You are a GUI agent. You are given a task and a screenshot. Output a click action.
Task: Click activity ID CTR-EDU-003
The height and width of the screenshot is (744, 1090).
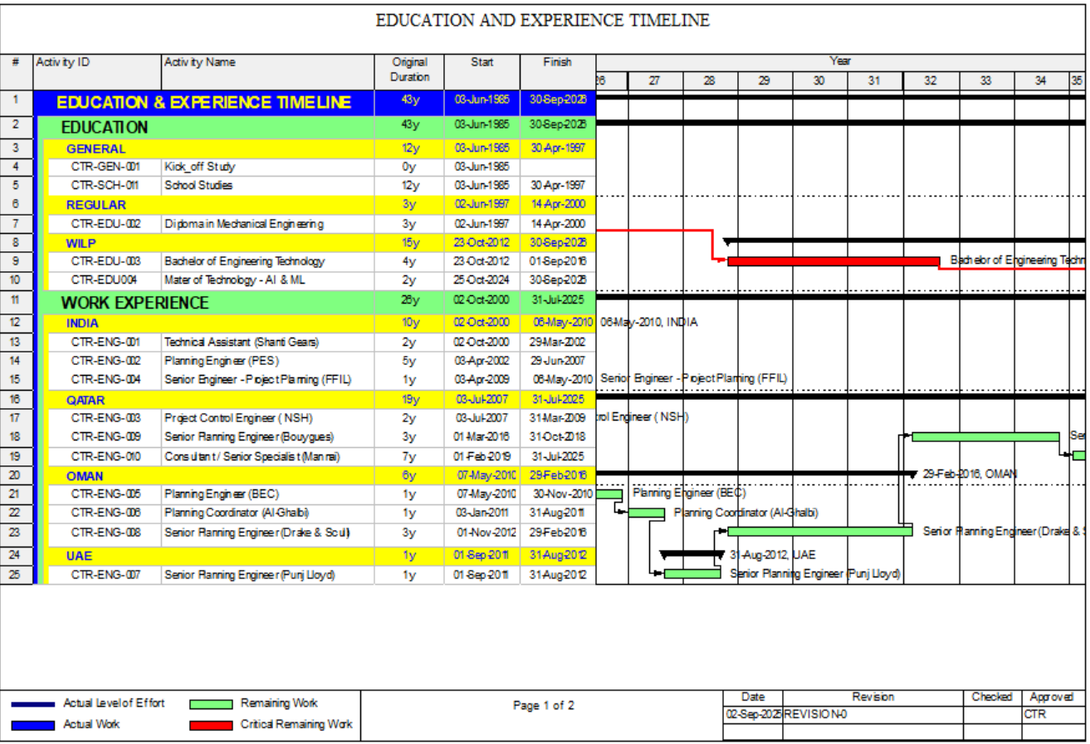pyautogui.click(x=105, y=261)
